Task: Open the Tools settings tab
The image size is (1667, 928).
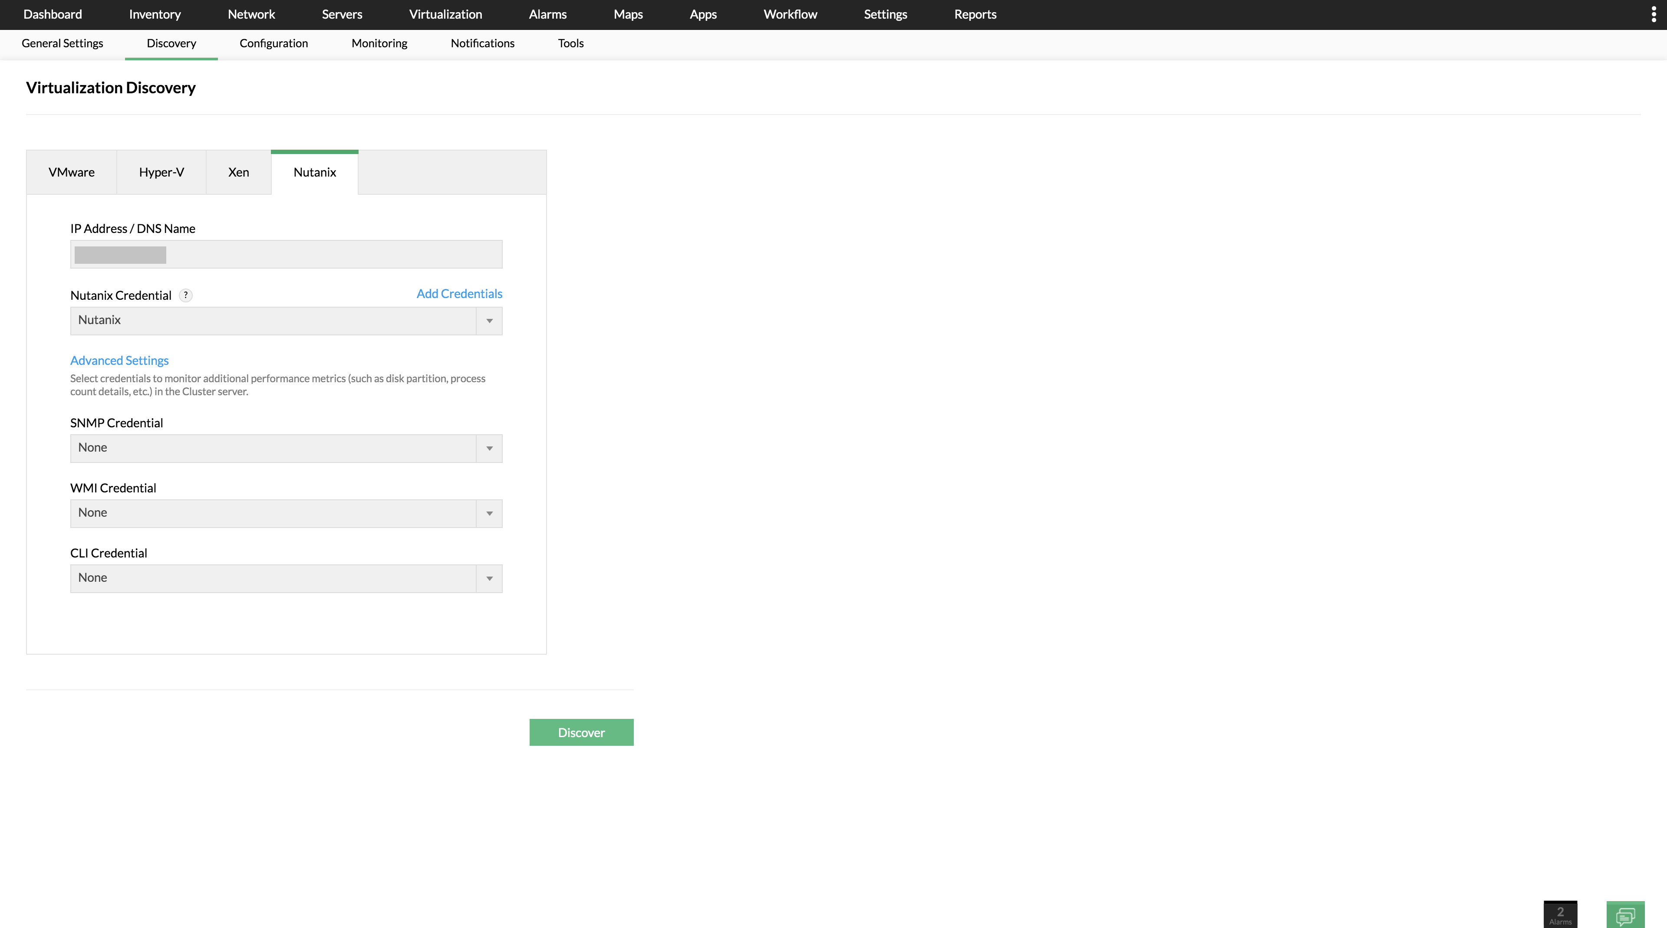Action: click(x=570, y=43)
